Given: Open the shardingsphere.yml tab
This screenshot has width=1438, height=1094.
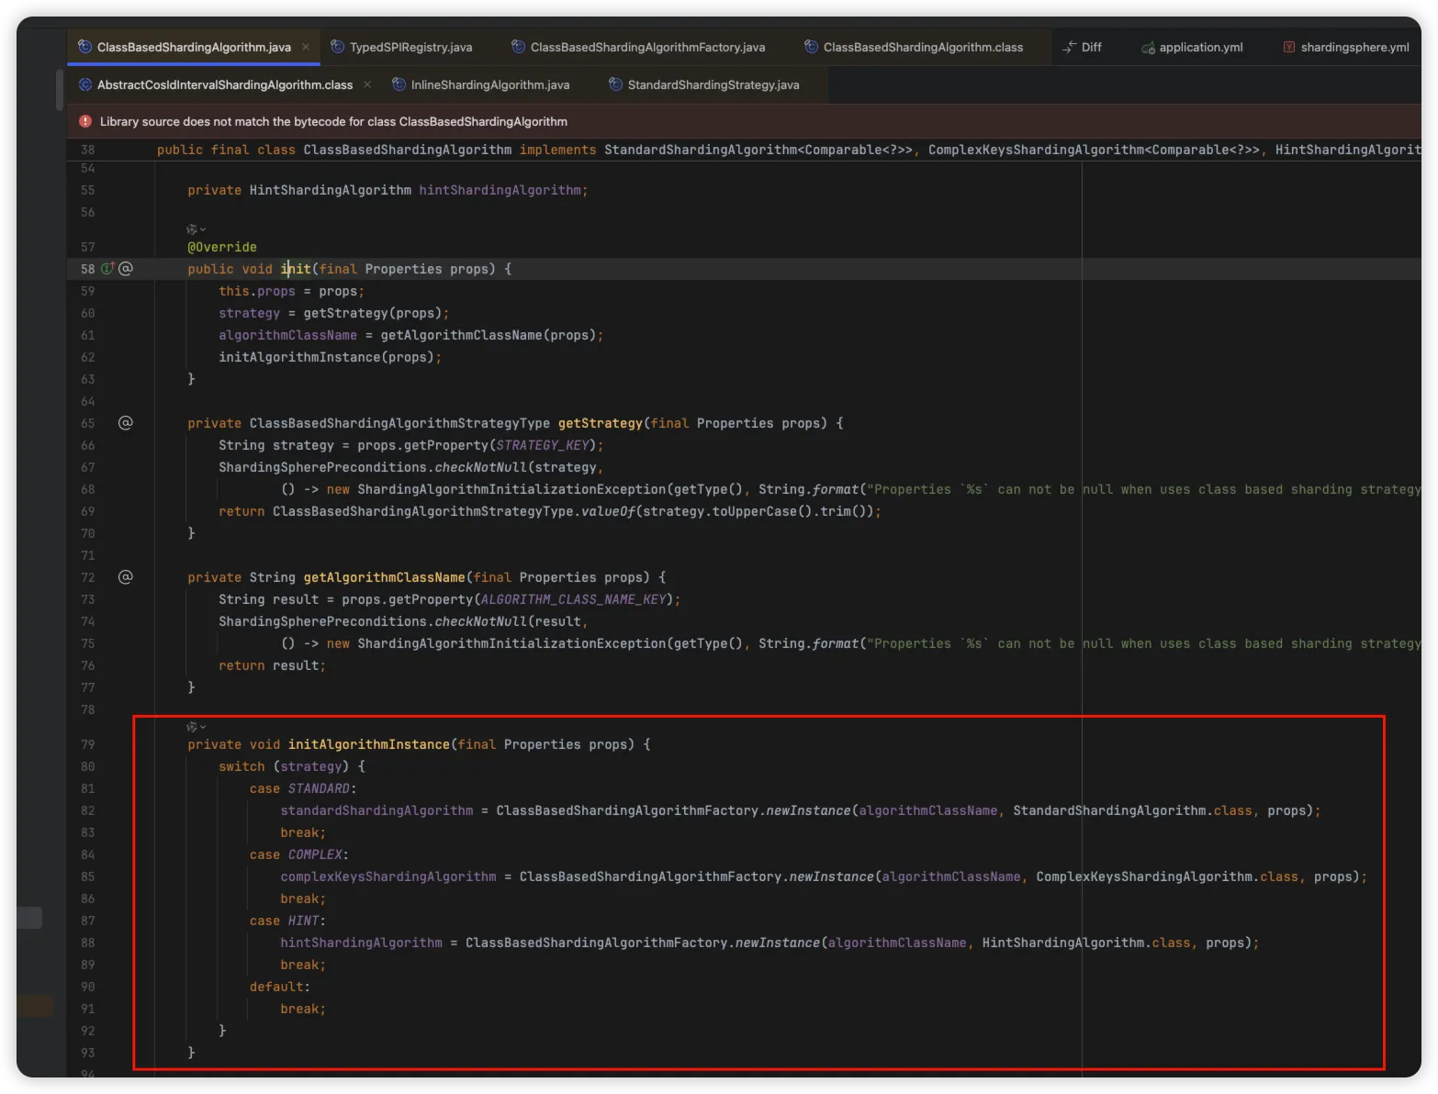Looking at the screenshot, I should coord(1354,47).
